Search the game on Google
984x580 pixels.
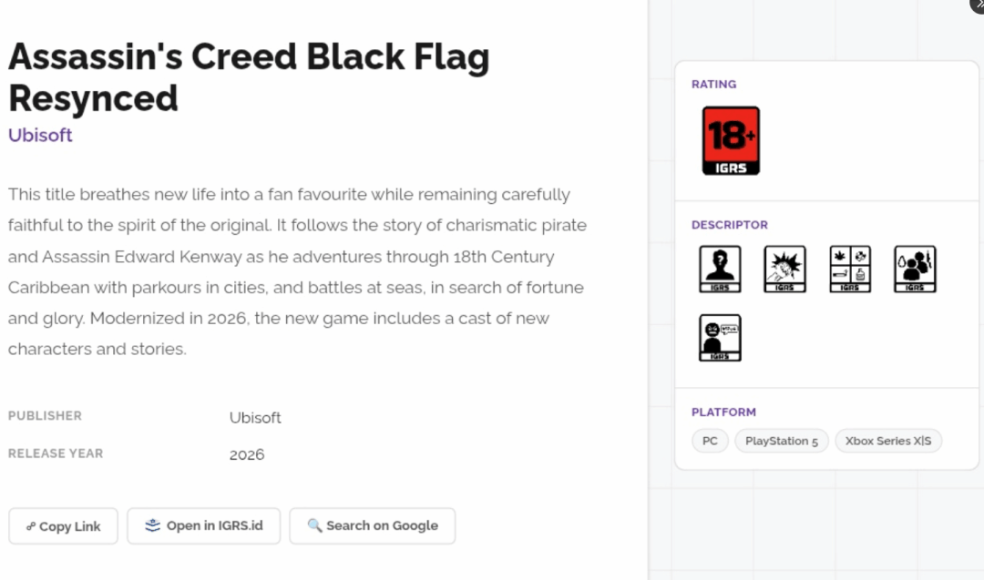click(372, 526)
